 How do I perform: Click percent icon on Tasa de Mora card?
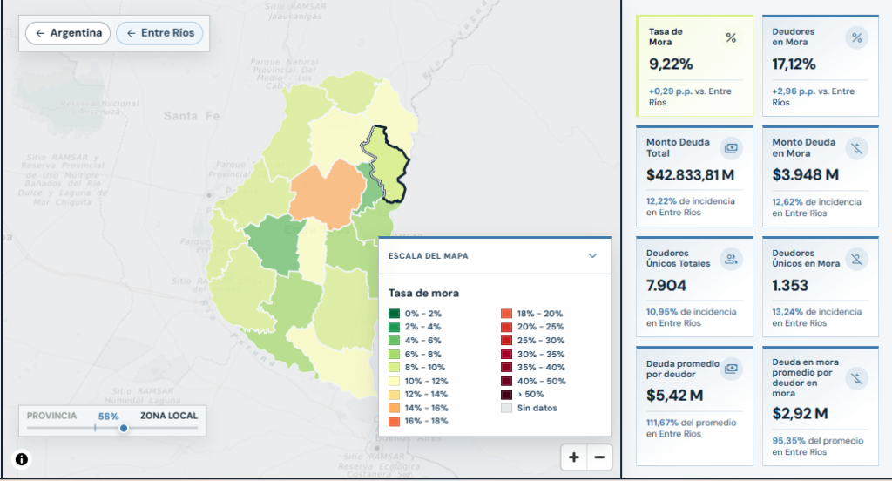click(x=731, y=38)
